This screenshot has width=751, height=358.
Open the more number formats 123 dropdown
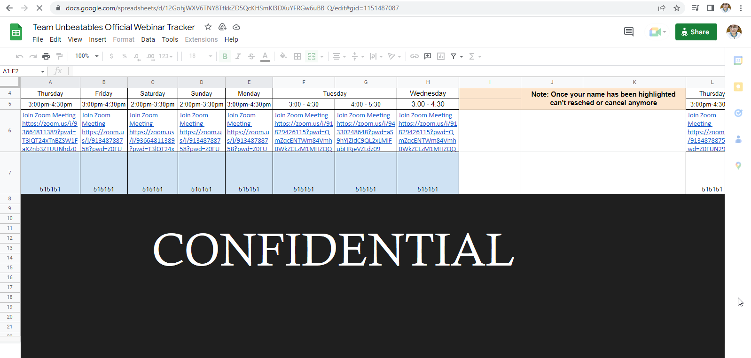[166, 56]
